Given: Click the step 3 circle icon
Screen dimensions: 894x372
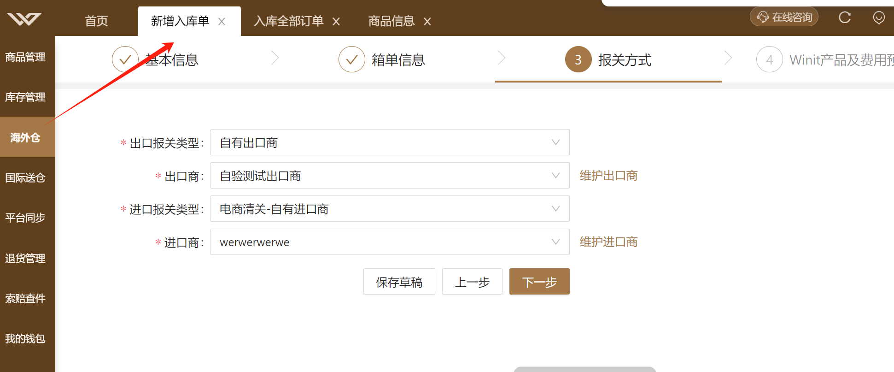Looking at the screenshot, I should pyautogui.click(x=578, y=59).
